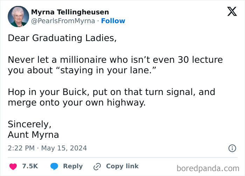The image size is (245, 176).
Task: Click the X logo icon
Action: pos(232,12)
